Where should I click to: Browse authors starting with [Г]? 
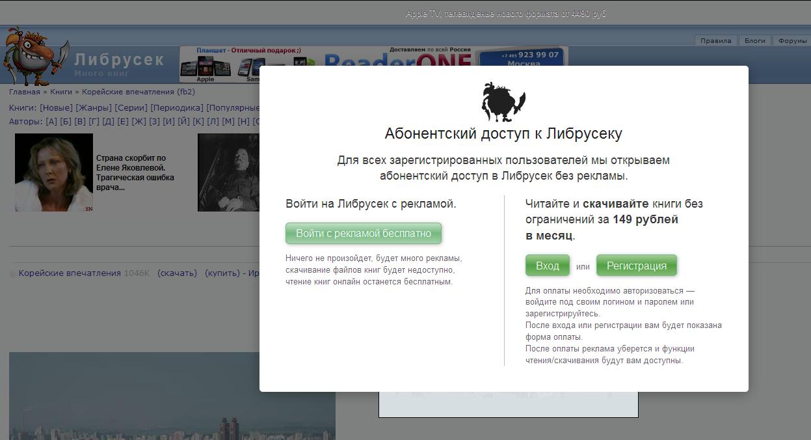(94, 121)
